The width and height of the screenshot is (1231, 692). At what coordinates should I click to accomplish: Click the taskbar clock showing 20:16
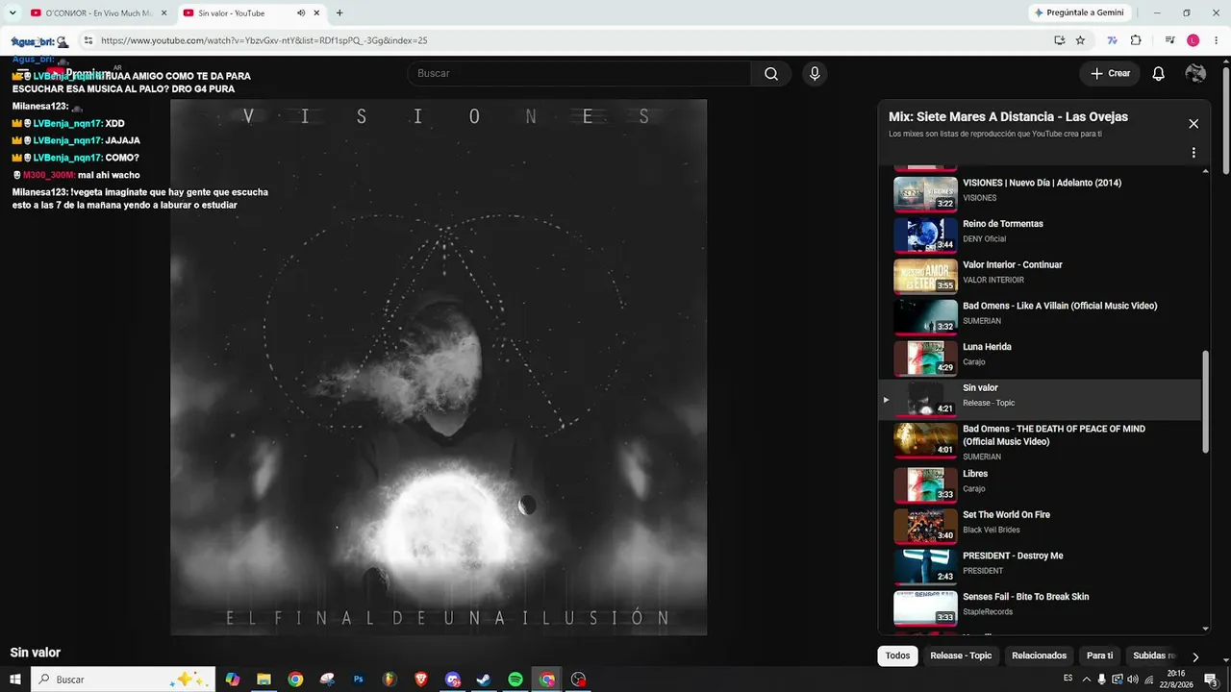pos(1175,680)
